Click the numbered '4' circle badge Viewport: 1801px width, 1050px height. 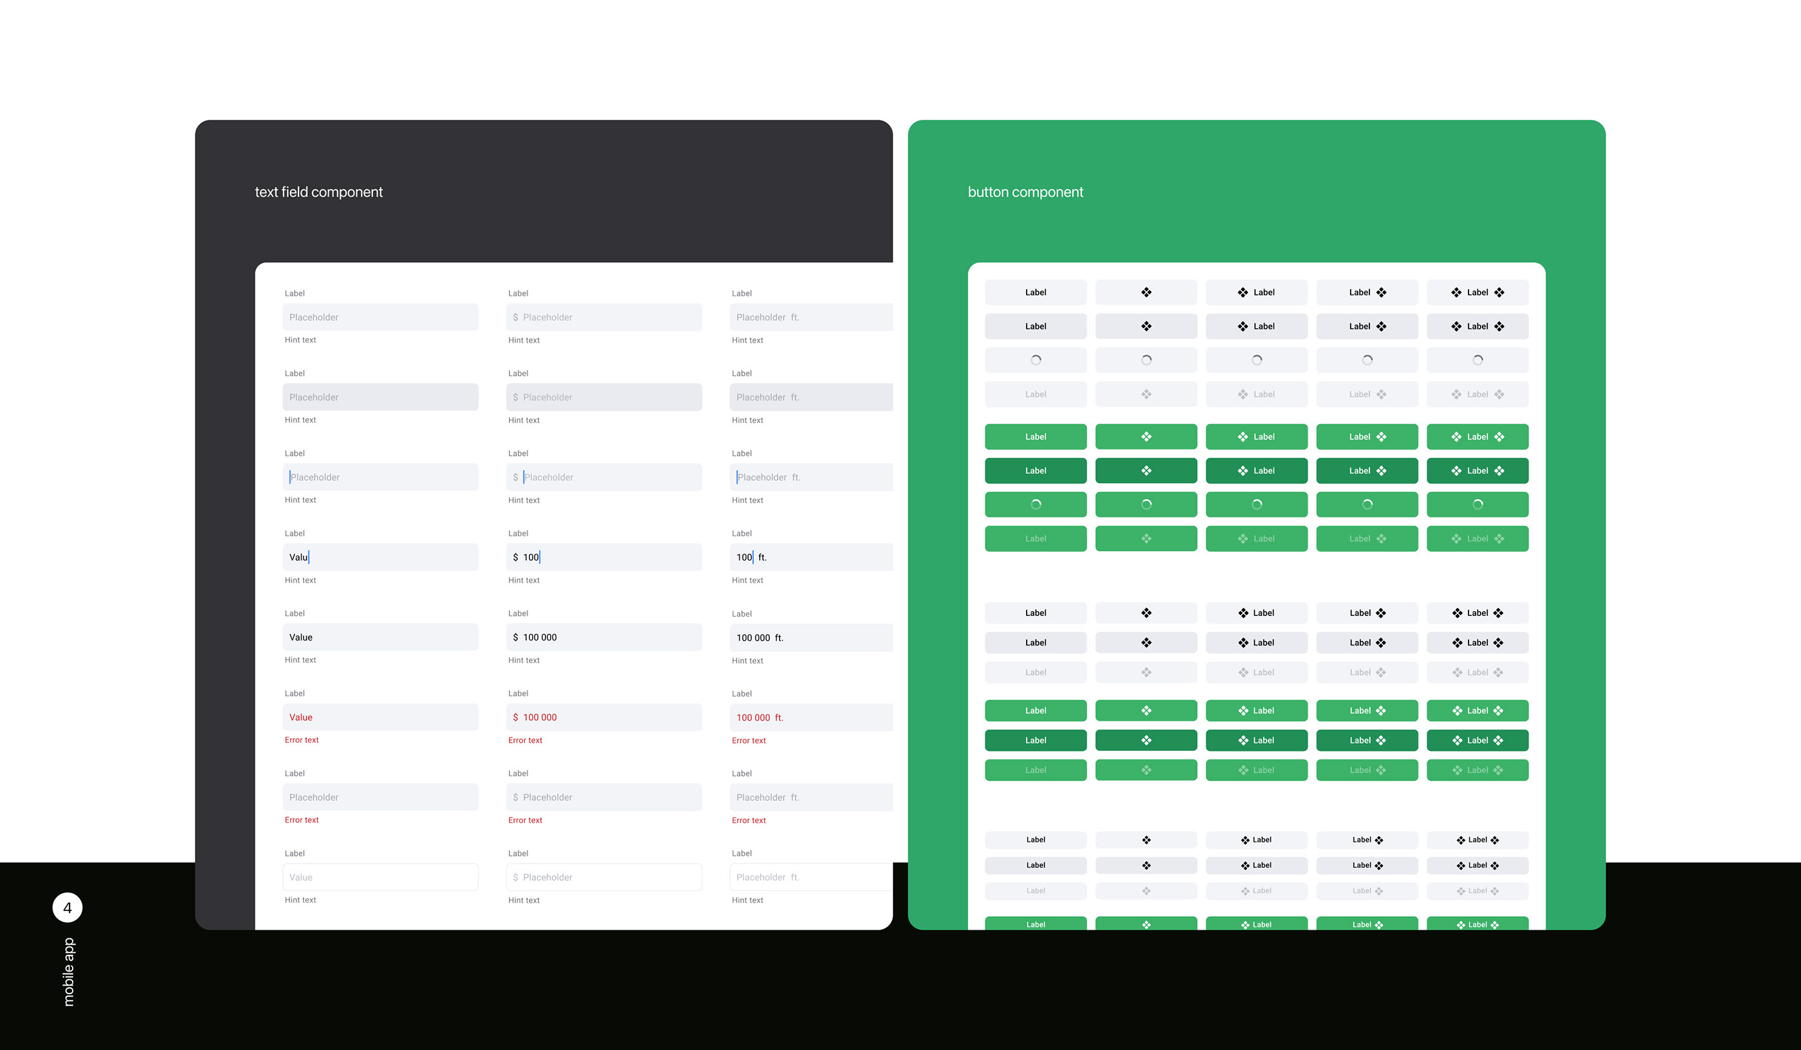[67, 907]
